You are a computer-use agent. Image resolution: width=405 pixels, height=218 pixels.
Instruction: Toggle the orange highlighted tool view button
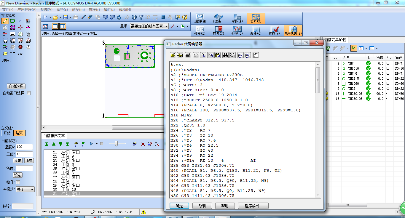click(x=353, y=48)
